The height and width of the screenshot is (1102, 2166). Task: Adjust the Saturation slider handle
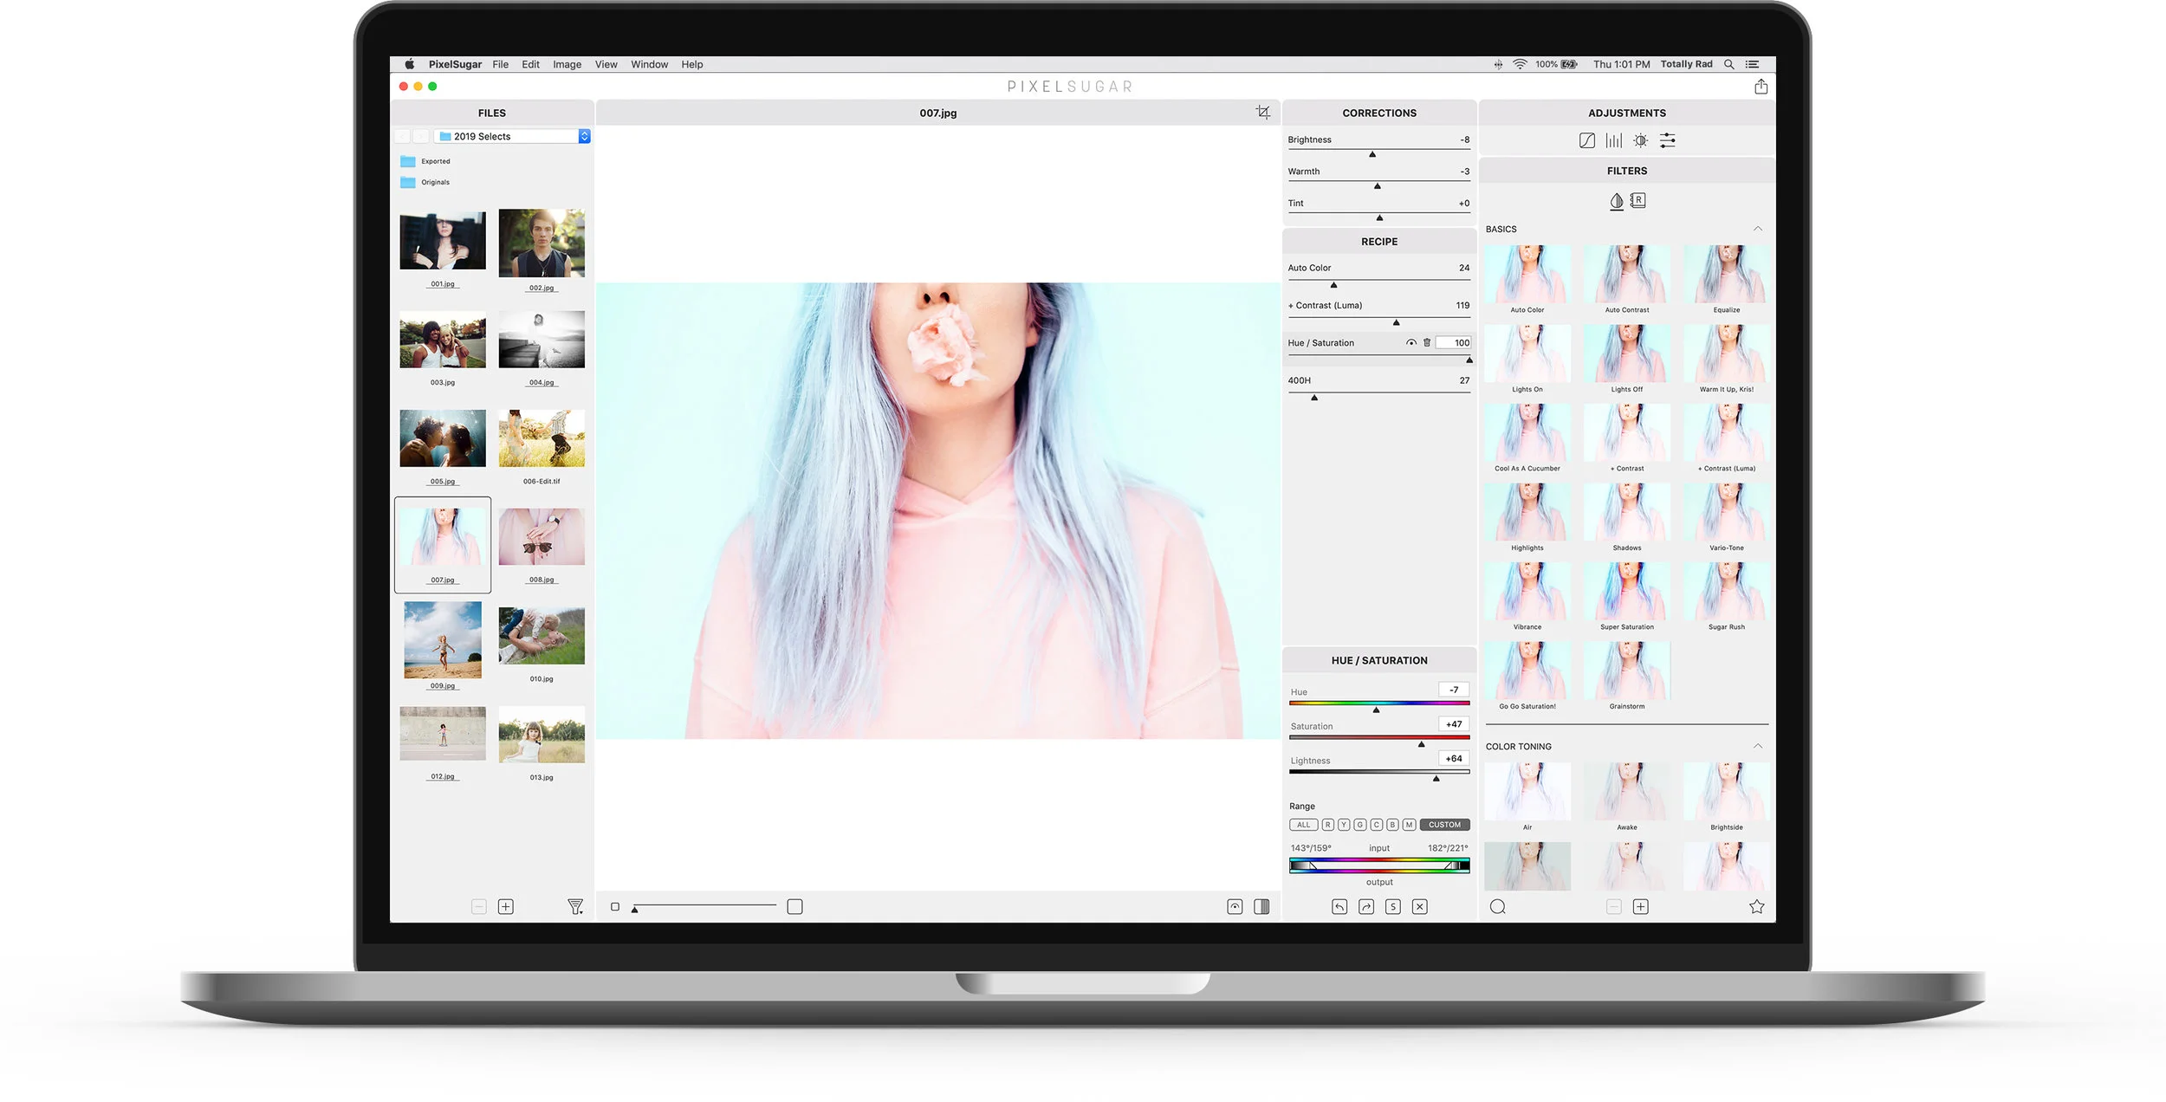pyautogui.click(x=1421, y=744)
